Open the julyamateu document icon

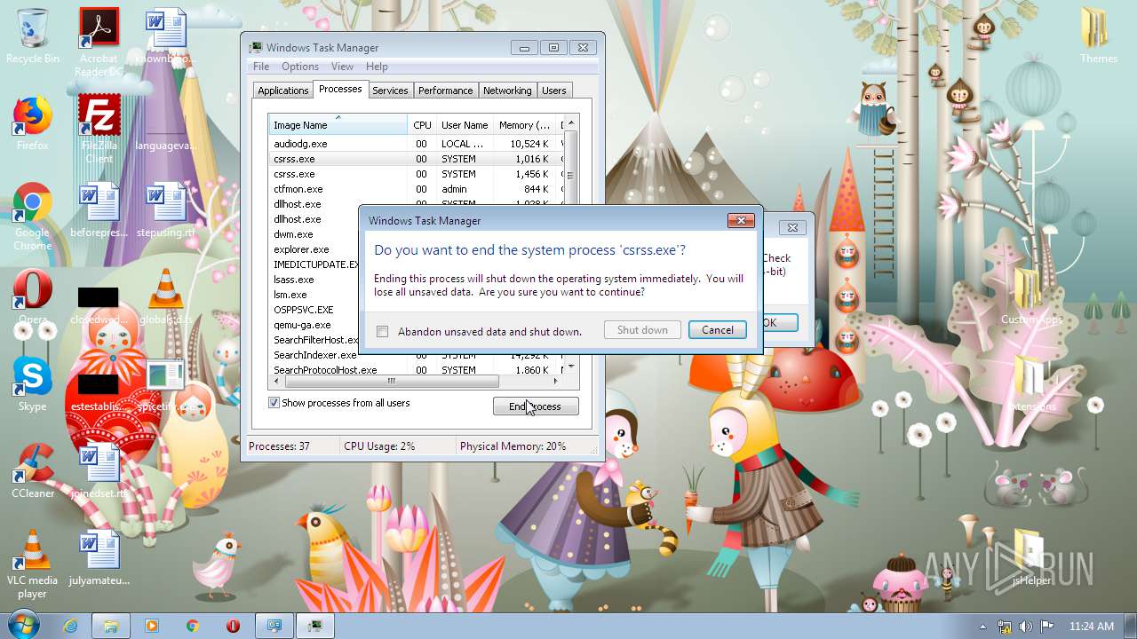99,558
